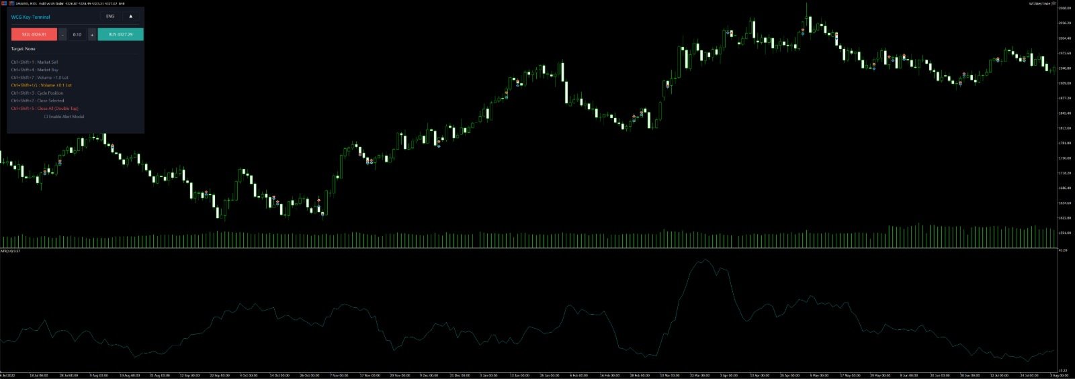The height and width of the screenshot is (379, 1075).
Task: Decrease lot volume with the minus button
Action: [62, 34]
